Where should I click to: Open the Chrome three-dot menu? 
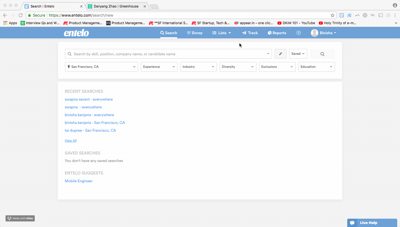tap(395, 15)
